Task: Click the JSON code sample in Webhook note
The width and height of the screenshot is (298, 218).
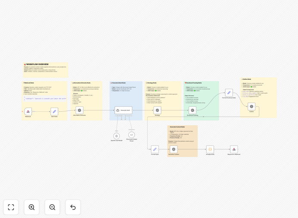Action: point(45,98)
